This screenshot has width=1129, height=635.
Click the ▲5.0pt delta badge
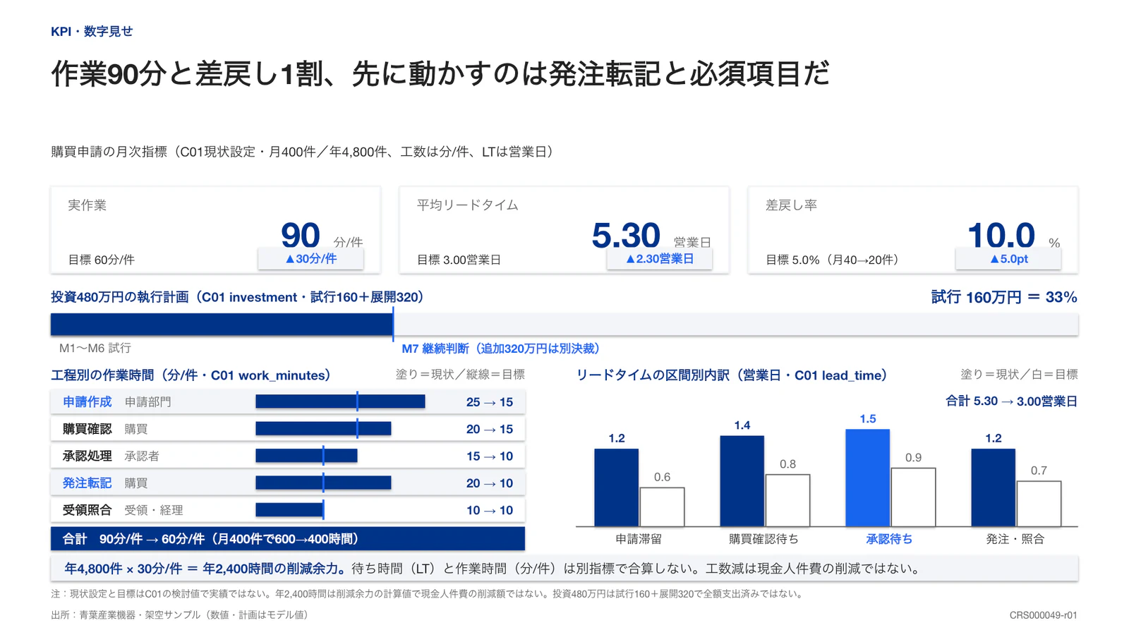[x=1008, y=259]
